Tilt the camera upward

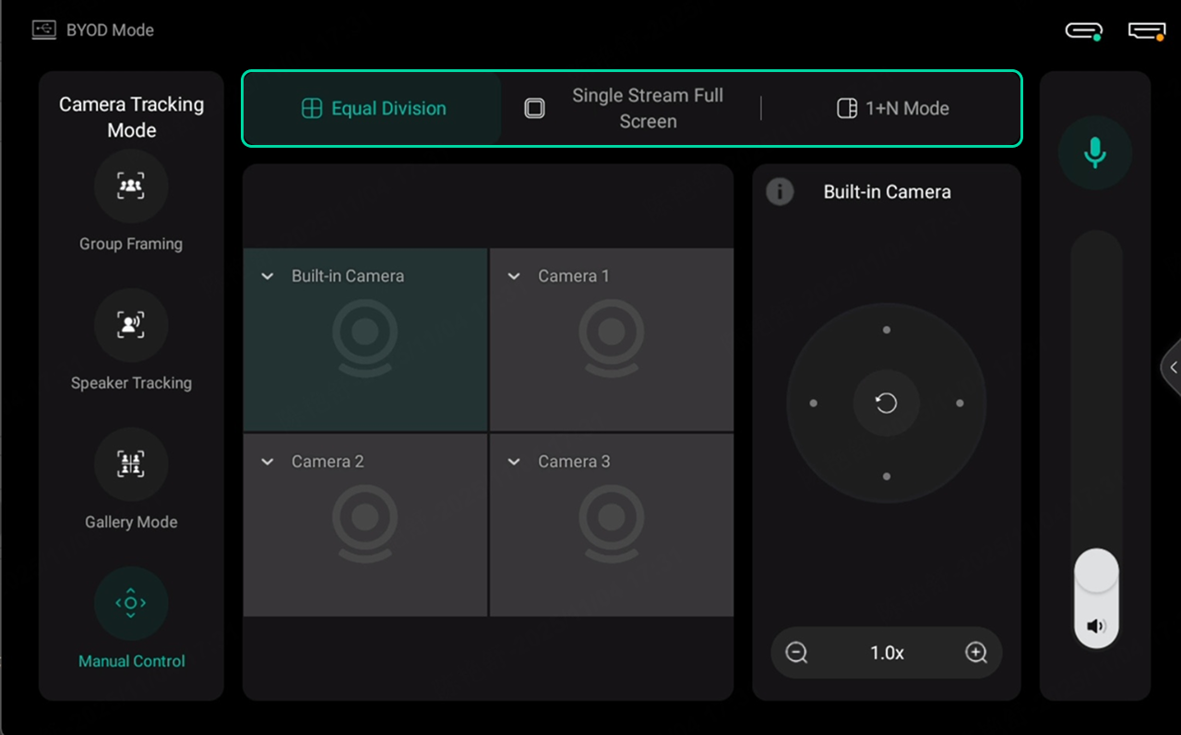pyautogui.click(x=886, y=329)
